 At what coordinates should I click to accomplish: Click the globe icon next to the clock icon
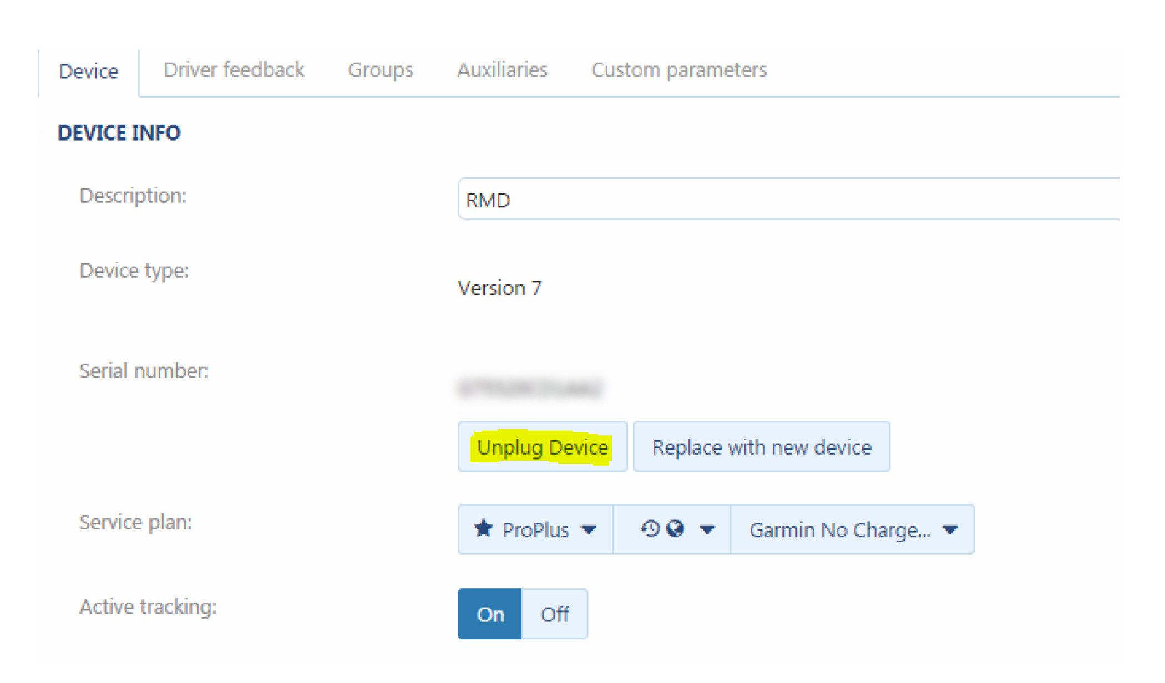tap(674, 529)
